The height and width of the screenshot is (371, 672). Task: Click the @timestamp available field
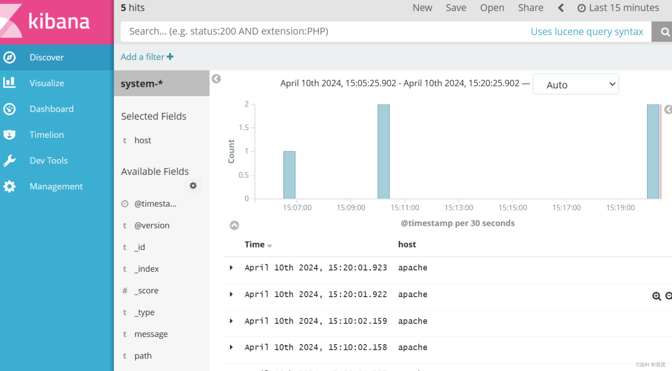(x=155, y=204)
